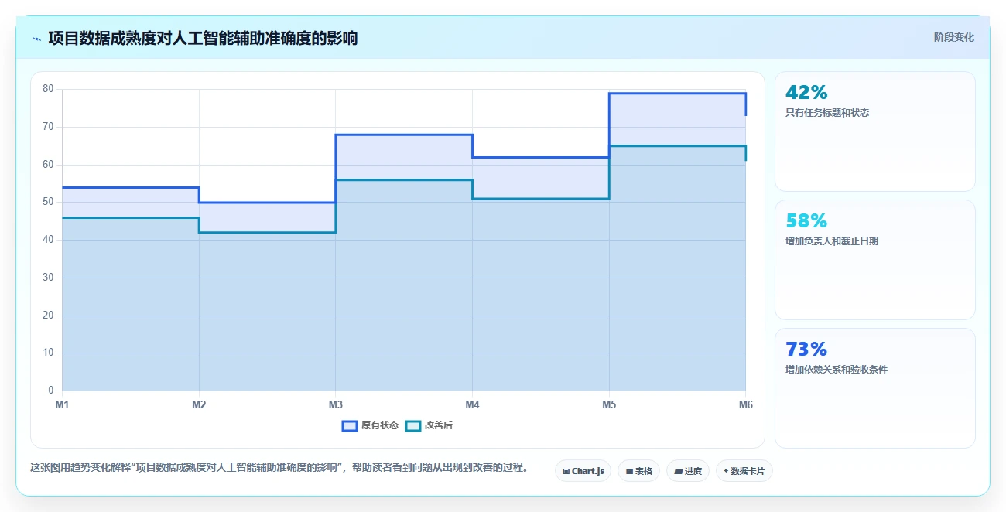The width and height of the screenshot is (1006, 512).
Task: Click the chart title 项目数据成熟度对人工智能辅助准确度的影响
Action: pyautogui.click(x=203, y=38)
